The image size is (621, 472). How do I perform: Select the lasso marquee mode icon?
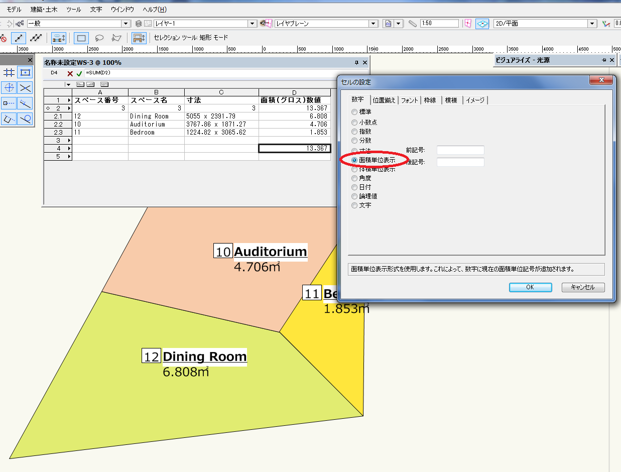point(99,38)
